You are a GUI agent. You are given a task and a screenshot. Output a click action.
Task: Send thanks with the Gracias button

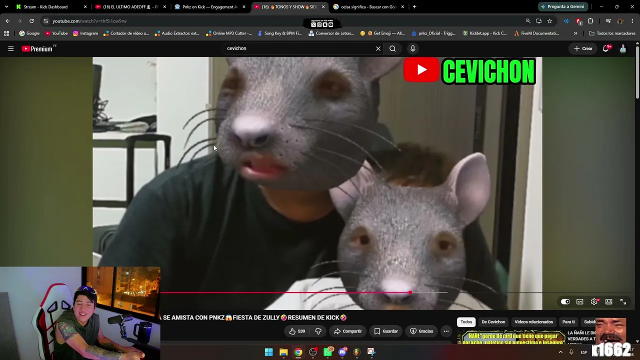pos(421,331)
